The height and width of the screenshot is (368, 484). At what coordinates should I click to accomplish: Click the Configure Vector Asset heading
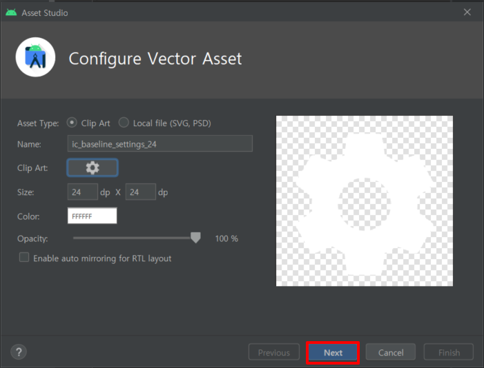tap(155, 59)
